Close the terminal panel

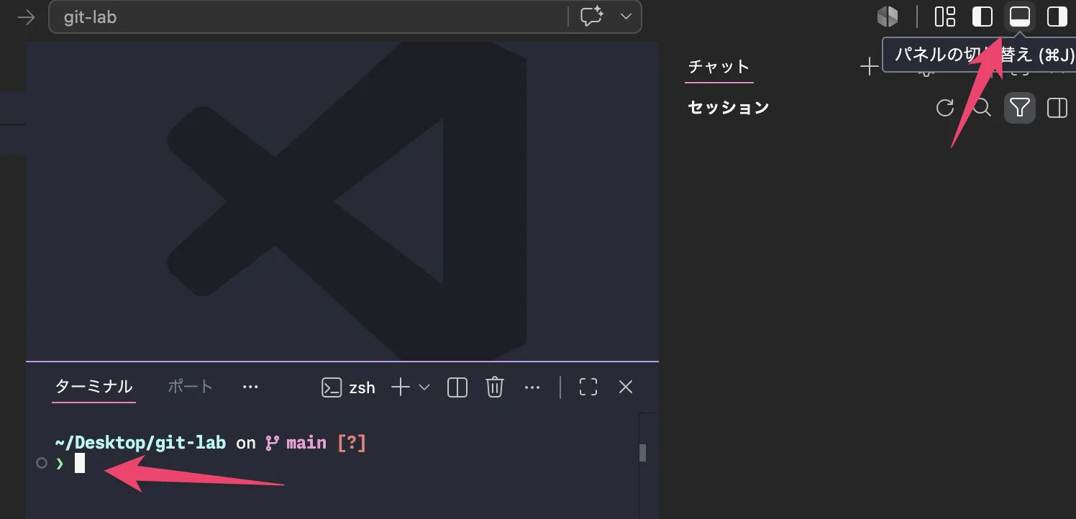coord(626,387)
